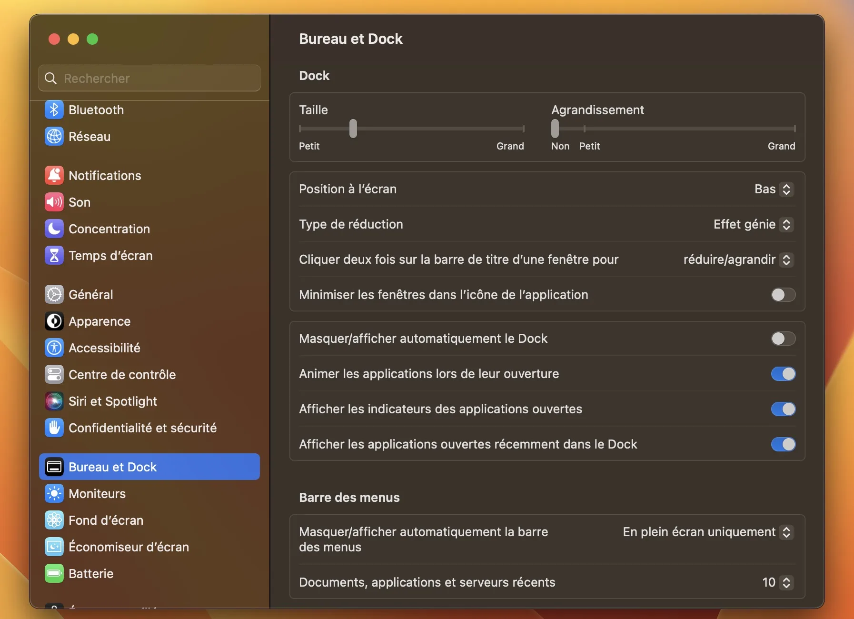Click the Taille slider handle

pos(353,129)
